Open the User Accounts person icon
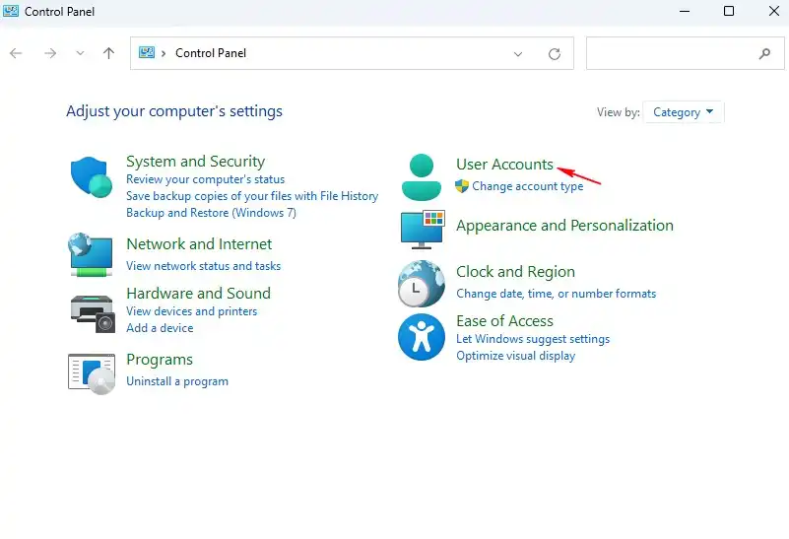 click(x=422, y=177)
